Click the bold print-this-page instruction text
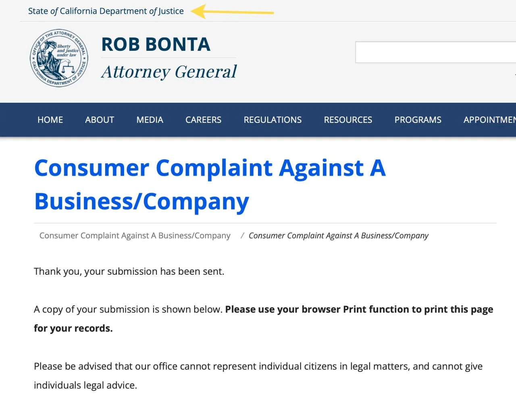Viewport: 516px width, 402px height. click(x=264, y=319)
